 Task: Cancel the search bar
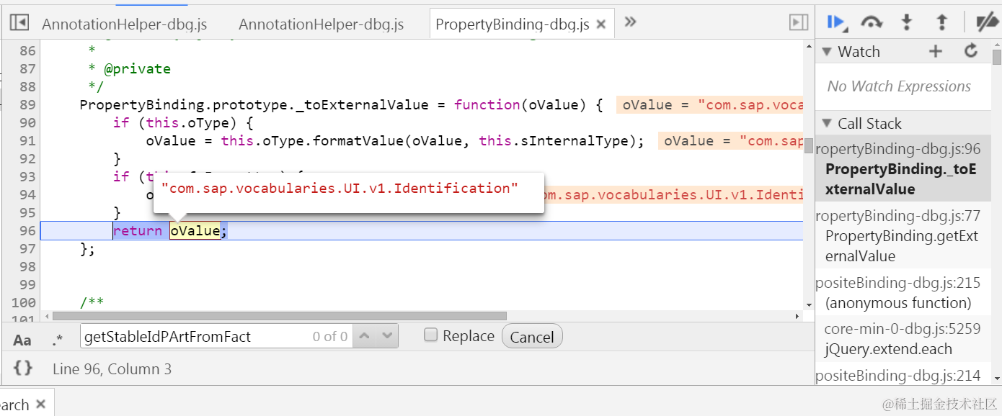532,337
